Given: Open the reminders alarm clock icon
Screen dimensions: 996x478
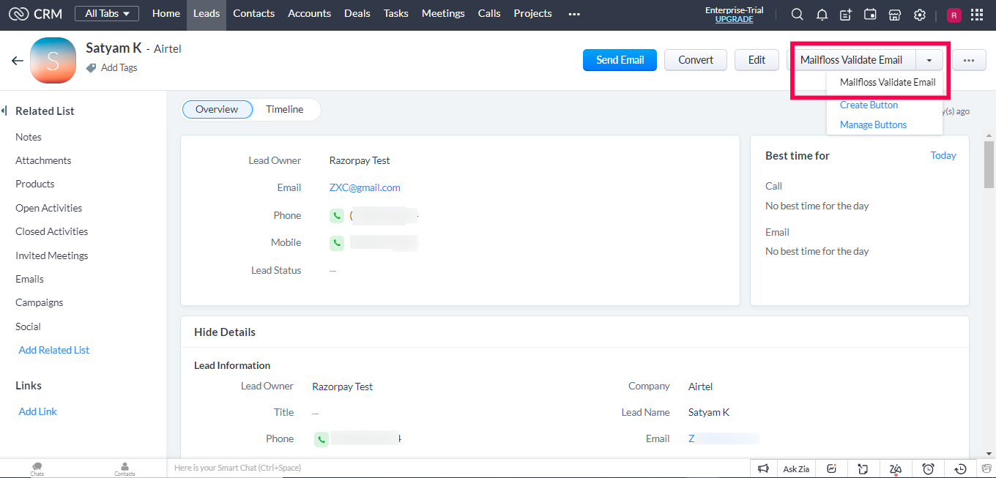Looking at the screenshot, I should point(928,468).
